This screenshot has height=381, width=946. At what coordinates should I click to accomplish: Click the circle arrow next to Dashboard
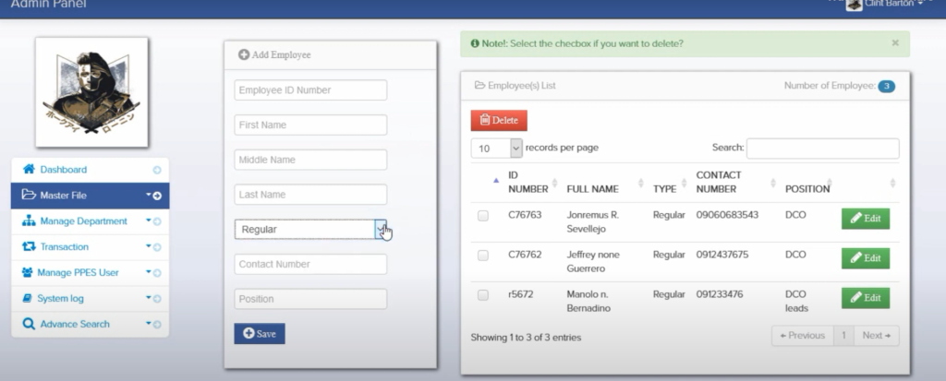(x=157, y=170)
